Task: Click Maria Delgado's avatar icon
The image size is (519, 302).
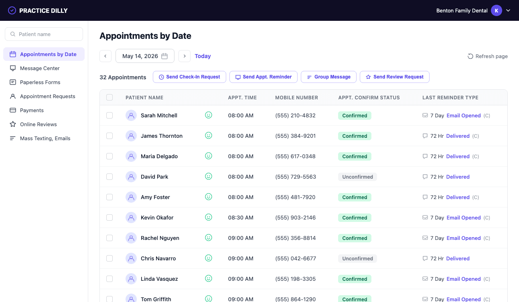Action: 131,156
